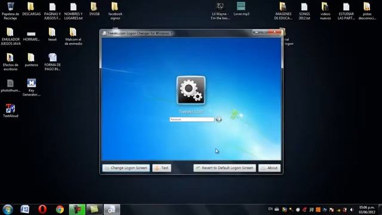Select the EMULADOR JUEGOS JAVA folder
The image size is (382, 215).
[11, 36]
